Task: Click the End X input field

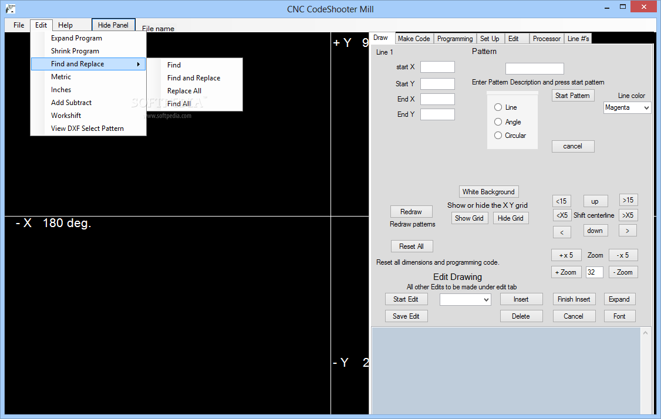Action: pos(437,99)
